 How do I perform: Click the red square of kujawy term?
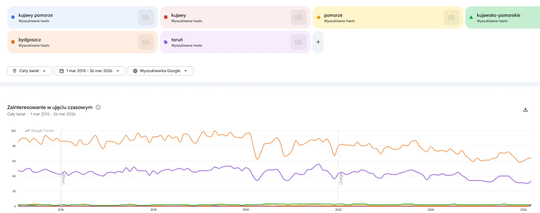pos(166,17)
